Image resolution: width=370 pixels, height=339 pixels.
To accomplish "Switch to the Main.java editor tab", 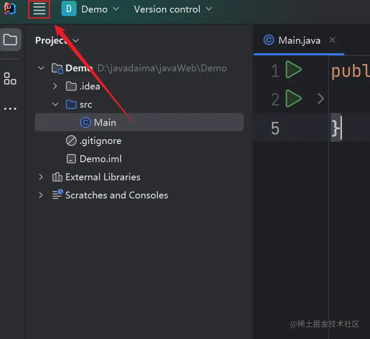I will [299, 40].
